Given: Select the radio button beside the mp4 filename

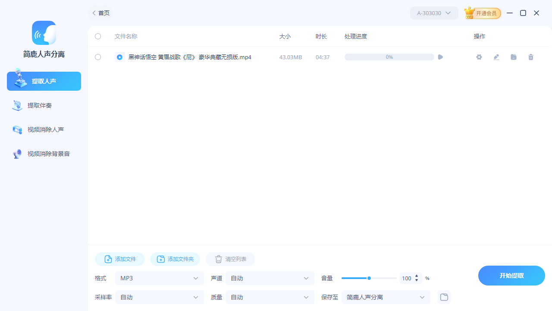Looking at the screenshot, I should [119, 57].
